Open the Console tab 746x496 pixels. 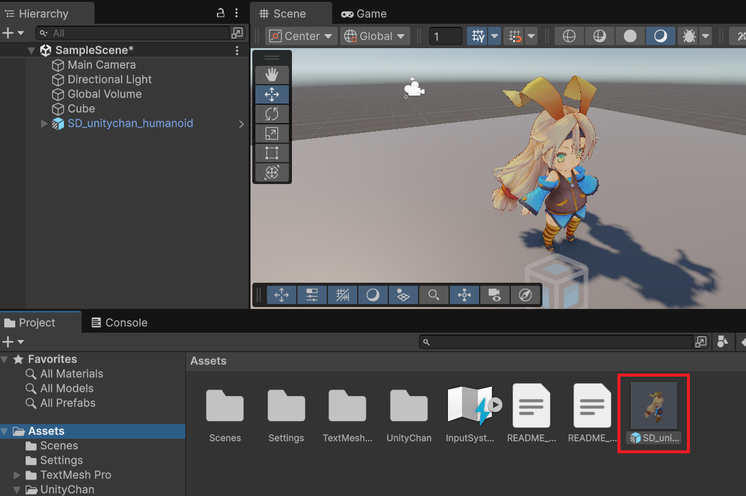coord(119,323)
